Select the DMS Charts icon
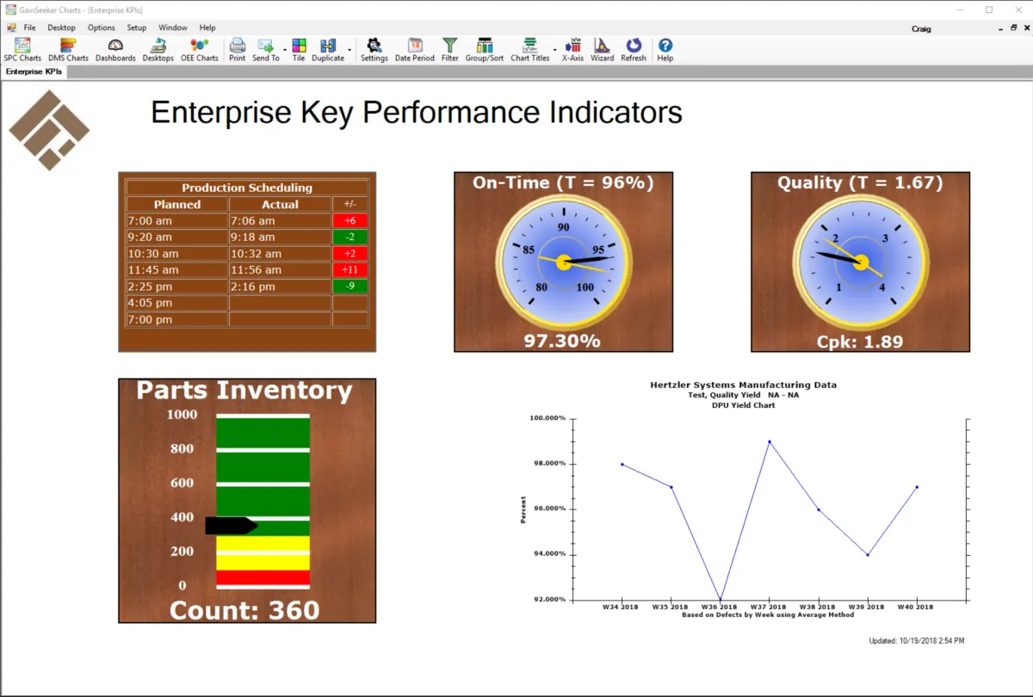The image size is (1033, 697). [x=68, y=49]
